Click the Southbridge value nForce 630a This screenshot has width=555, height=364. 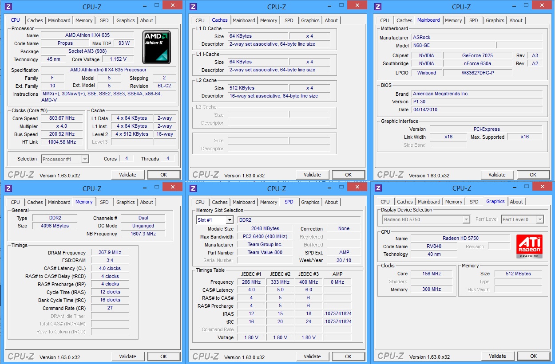coord(478,64)
